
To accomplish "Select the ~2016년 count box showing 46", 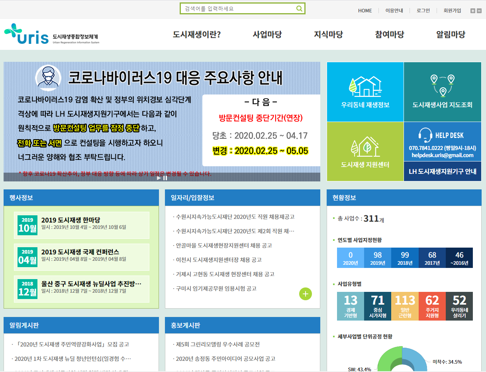I will click(459, 258).
